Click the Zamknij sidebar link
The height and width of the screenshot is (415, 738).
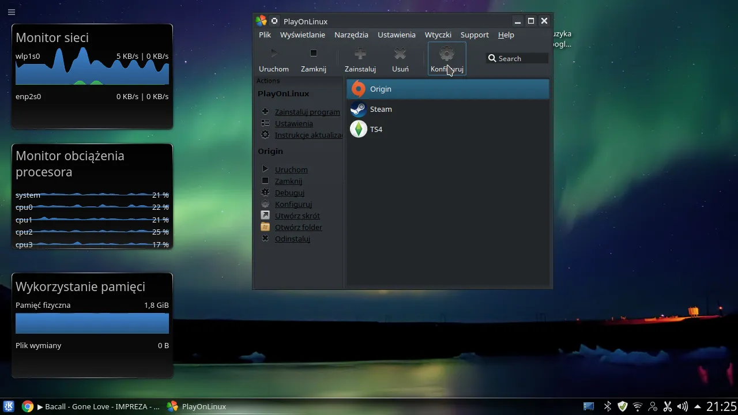pos(288,181)
